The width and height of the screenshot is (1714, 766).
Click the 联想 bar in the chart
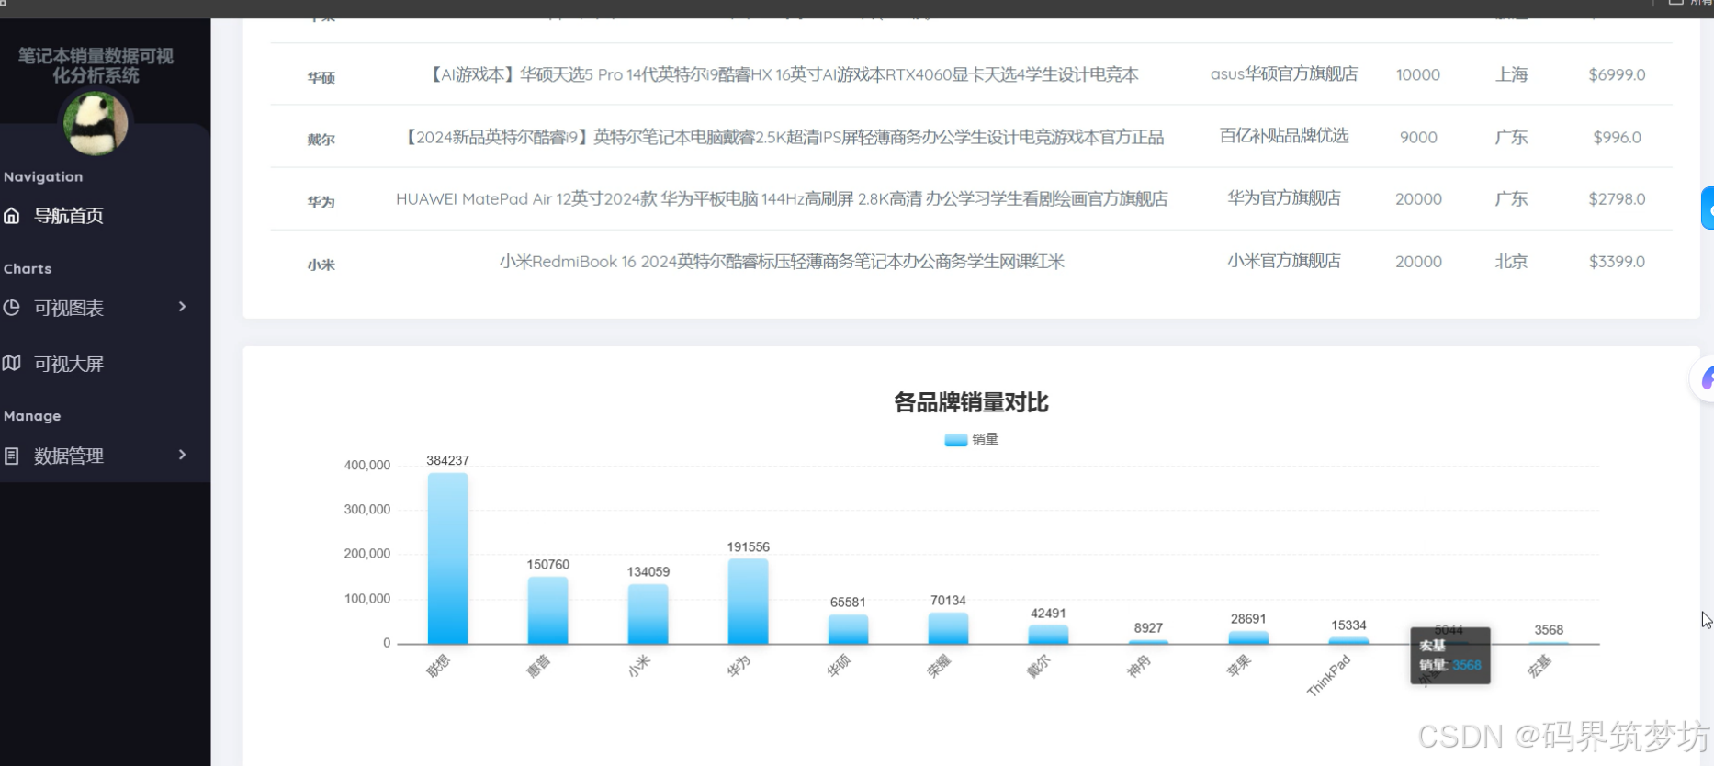[x=447, y=558]
